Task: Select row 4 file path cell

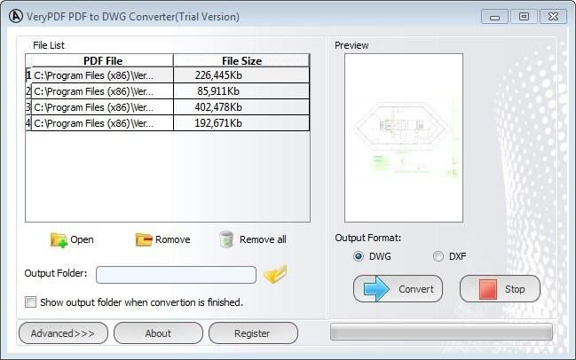Action: click(x=102, y=123)
